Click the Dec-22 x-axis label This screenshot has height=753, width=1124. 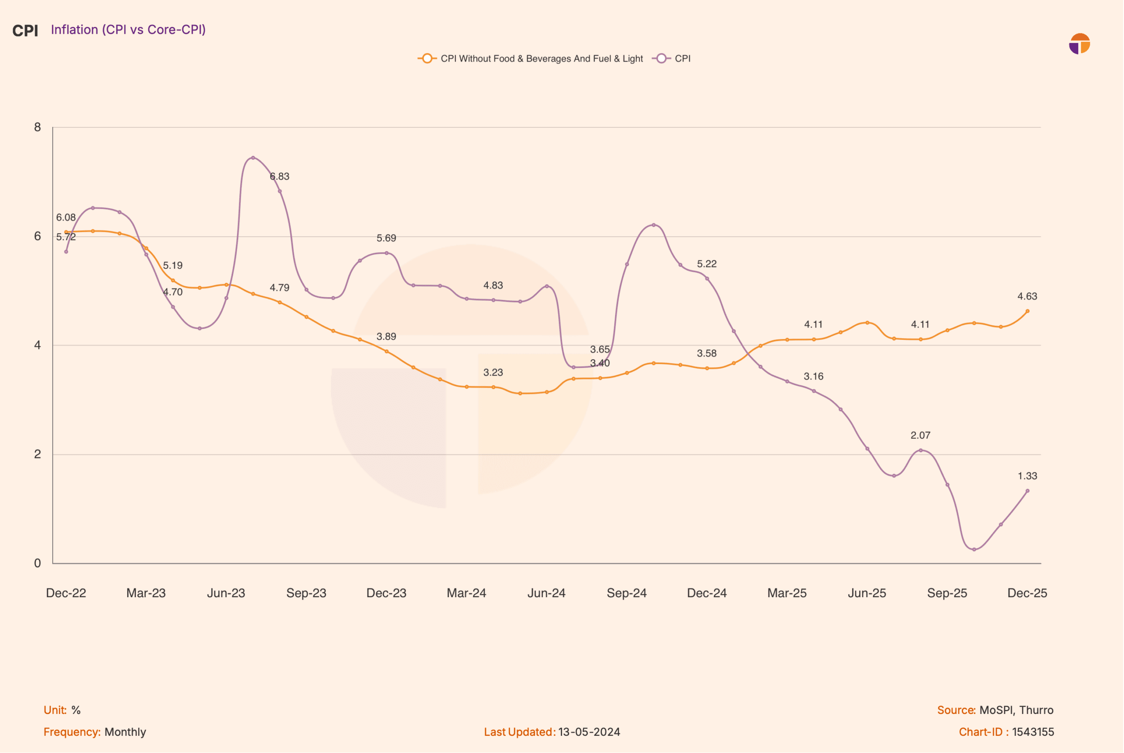click(x=66, y=593)
